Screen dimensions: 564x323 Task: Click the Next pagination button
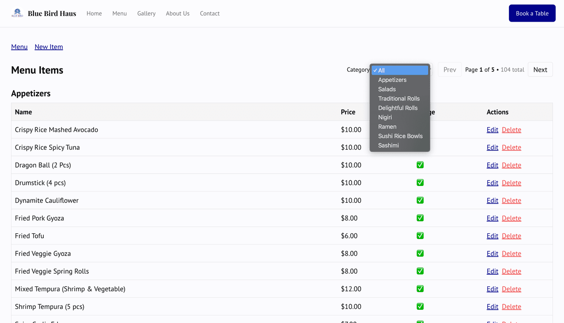[540, 69]
